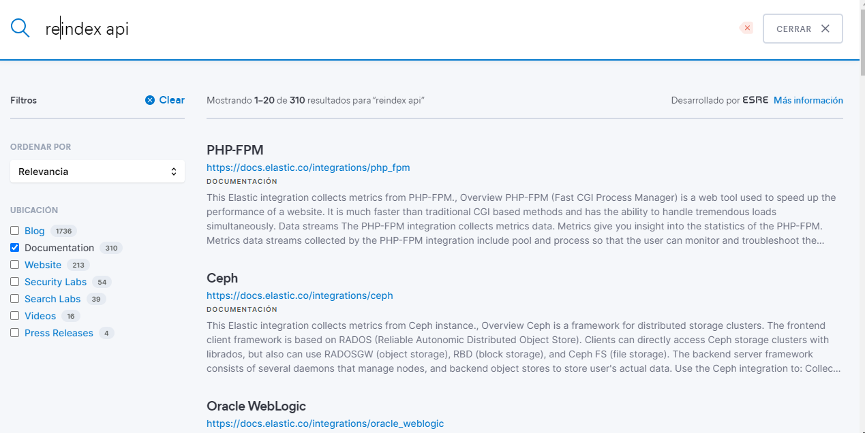Click the magnifying glass search icon
The height and width of the screenshot is (433, 865).
pyautogui.click(x=20, y=29)
